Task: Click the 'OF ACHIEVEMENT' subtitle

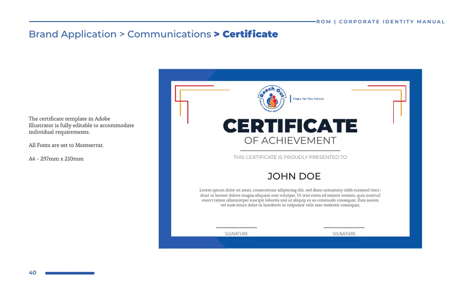Action: [x=290, y=141]
